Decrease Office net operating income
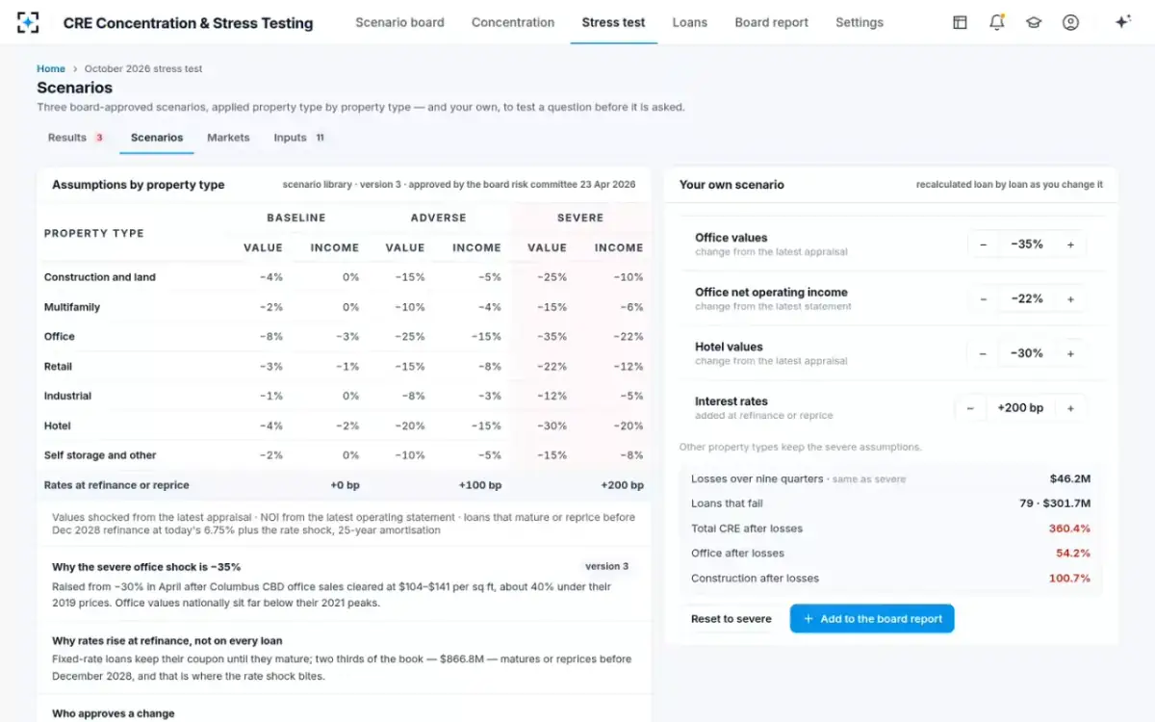This screenshot has width=1155, height=722. [x=983, y=299]
